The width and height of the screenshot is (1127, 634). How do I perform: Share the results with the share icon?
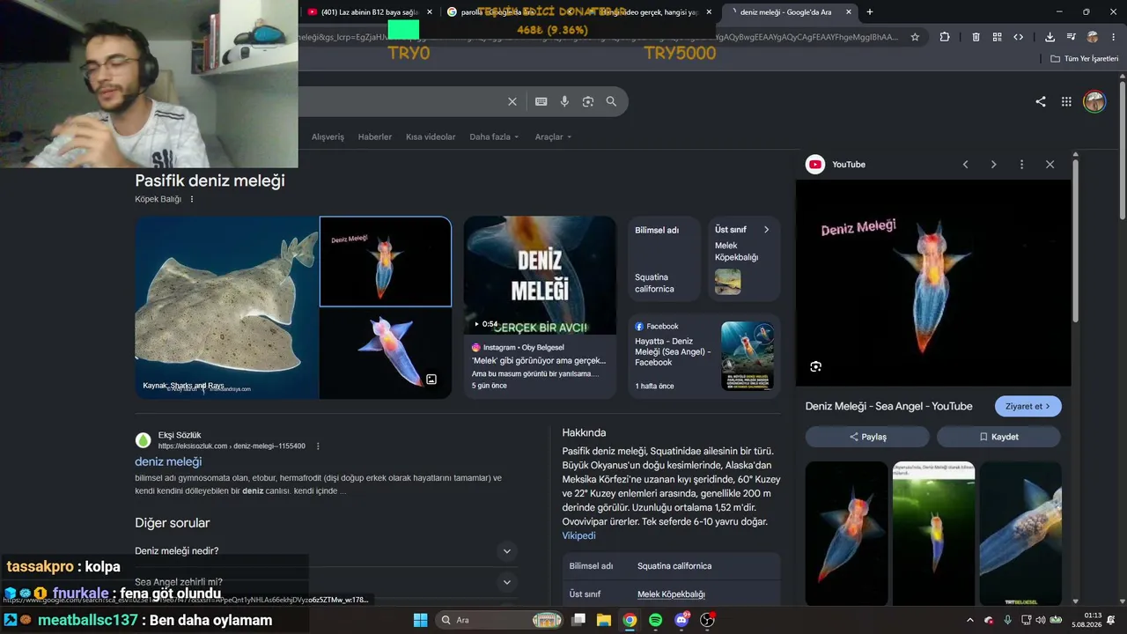(x=1041, y=101)
